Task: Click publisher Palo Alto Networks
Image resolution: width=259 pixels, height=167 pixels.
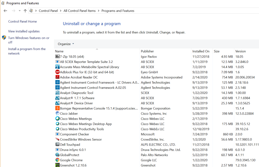Action: (x=154, y=155)
